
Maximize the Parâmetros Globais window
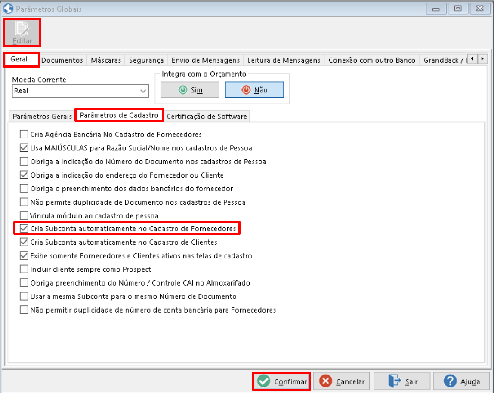[458, 9]
